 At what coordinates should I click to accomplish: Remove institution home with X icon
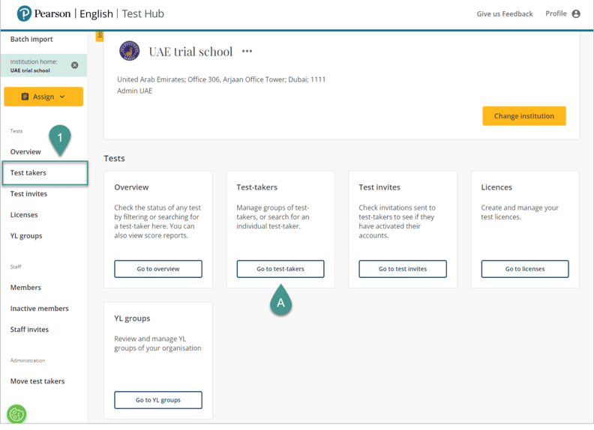[74, 65]
